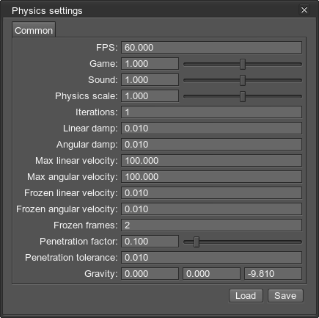Click the Save button
This screenshot has width=319, height=318.
click(285, 296)
